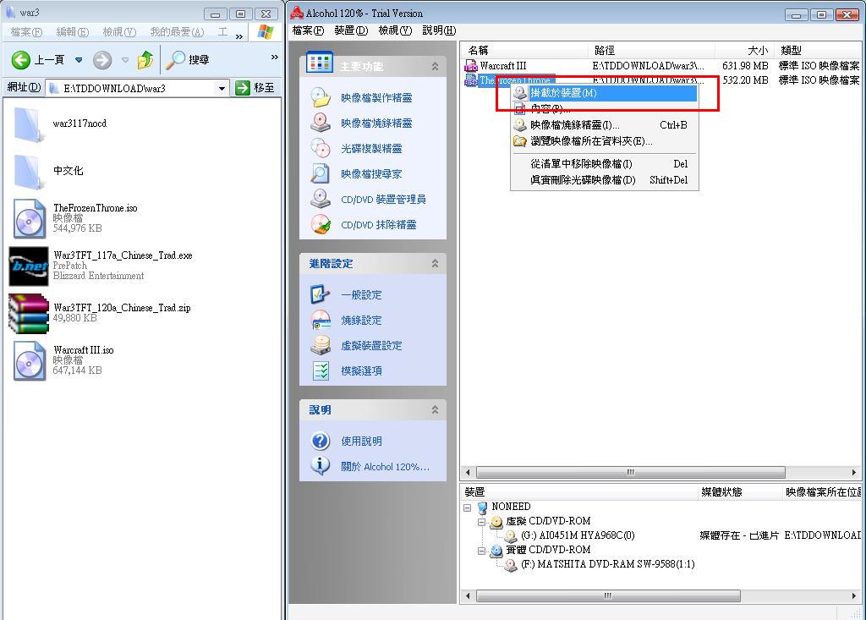The width and height of the screenshot is (866, 620).
Task: Open the 裝置(D) menu in Alcohol 120%
Action: coord(351,30)
